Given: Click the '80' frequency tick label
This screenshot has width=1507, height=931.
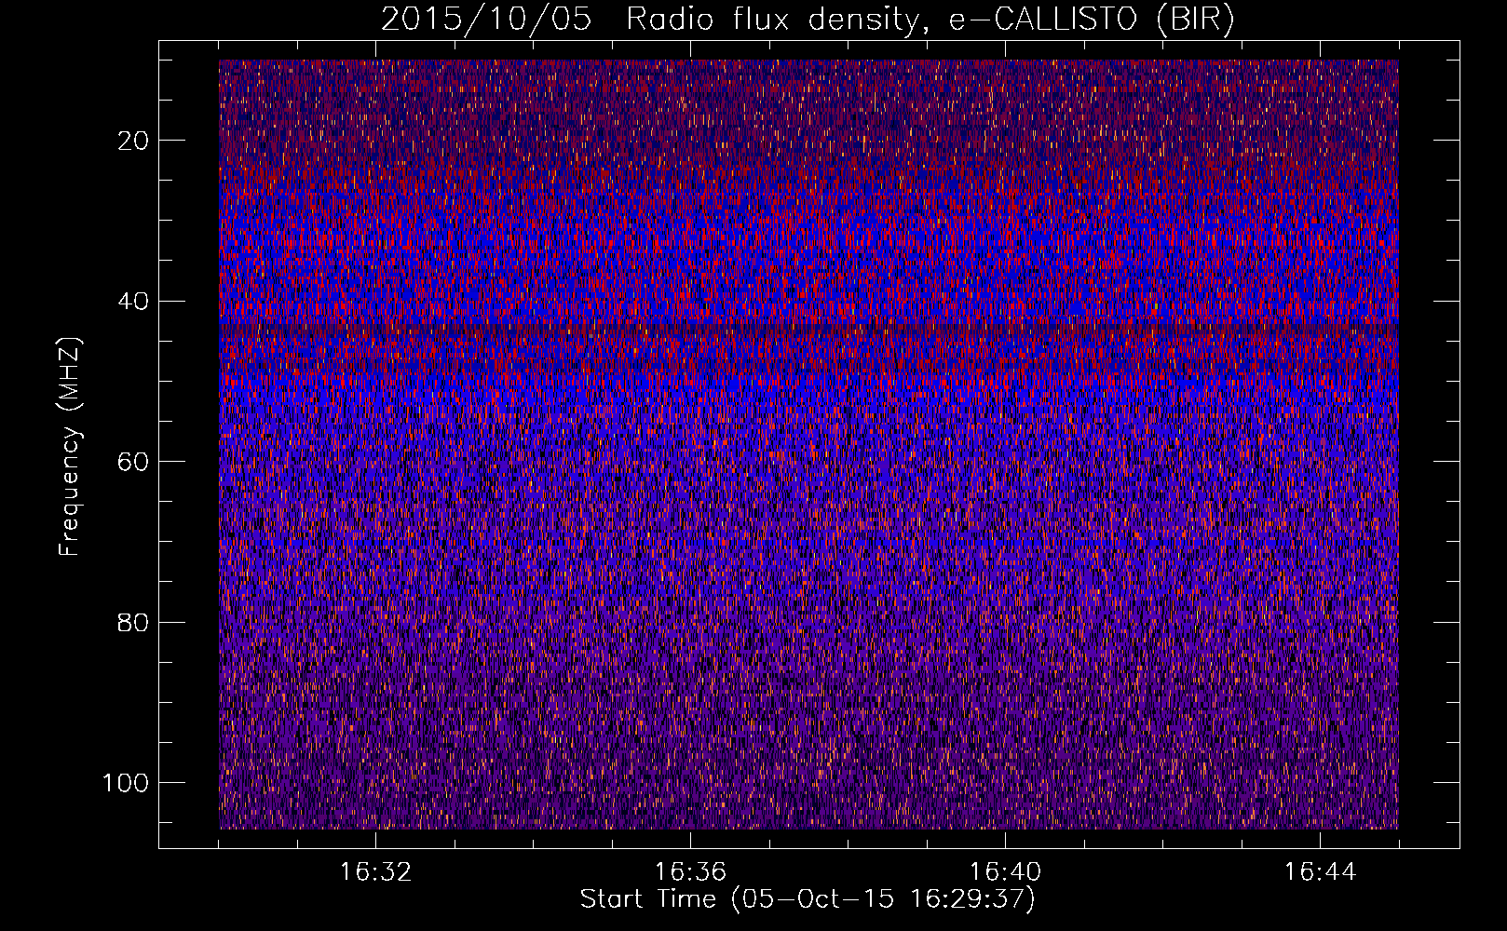Looking at the screenshot, I should (134, 623).
